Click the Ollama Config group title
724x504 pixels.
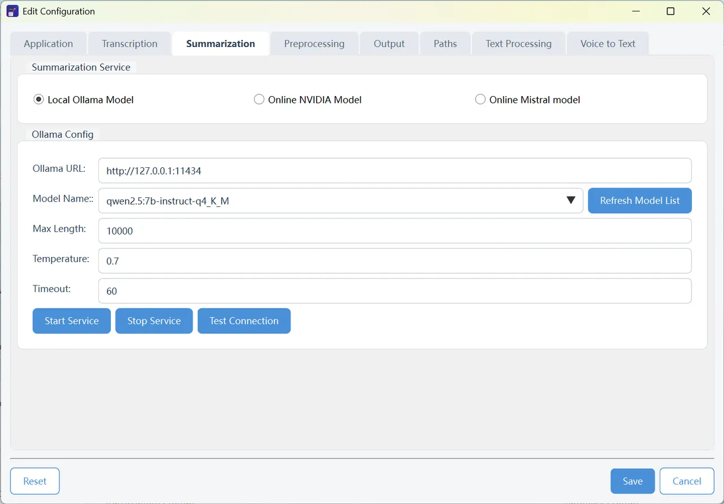[x=63, y=134]
